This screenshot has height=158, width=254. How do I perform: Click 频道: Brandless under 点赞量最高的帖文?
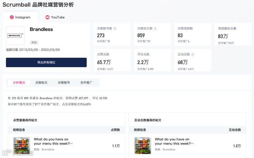[x=44, y=149]
